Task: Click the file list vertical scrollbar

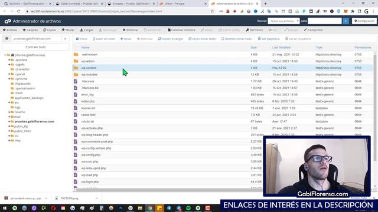Action: [x=375, y=107]
